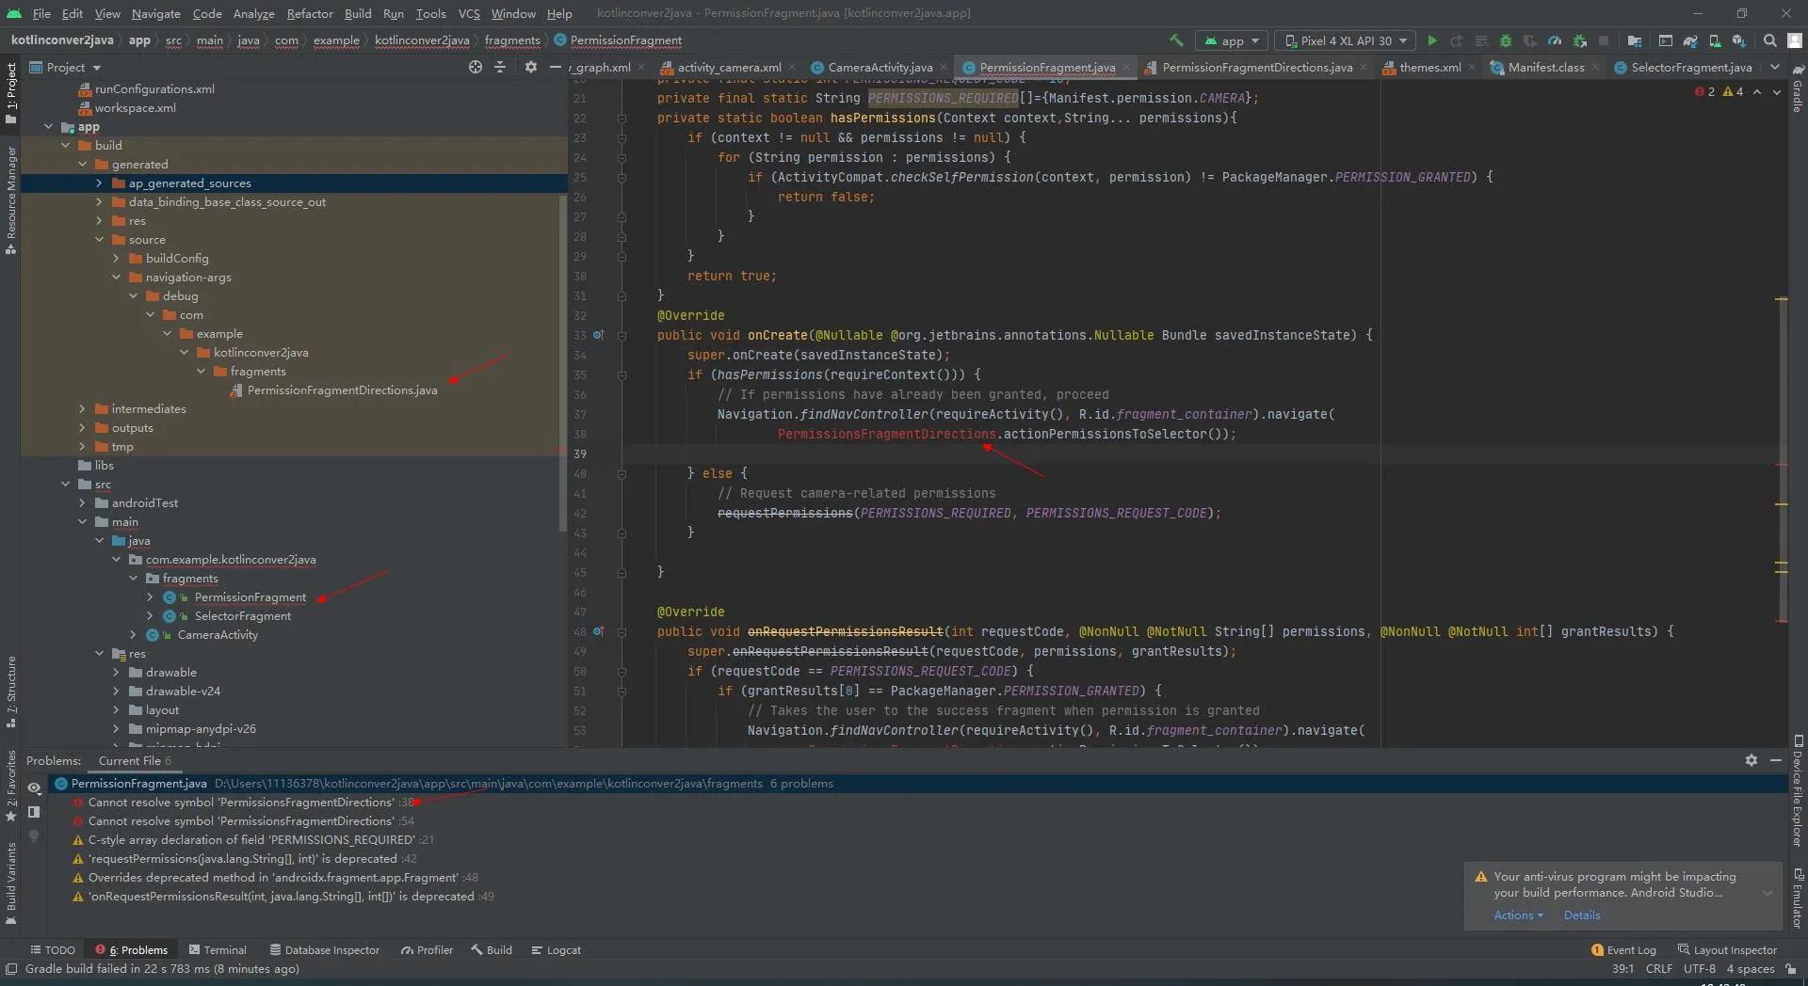Toggle the preview panel icon in Problems
Screen dimensions: 1808x986
coord(34,812)
